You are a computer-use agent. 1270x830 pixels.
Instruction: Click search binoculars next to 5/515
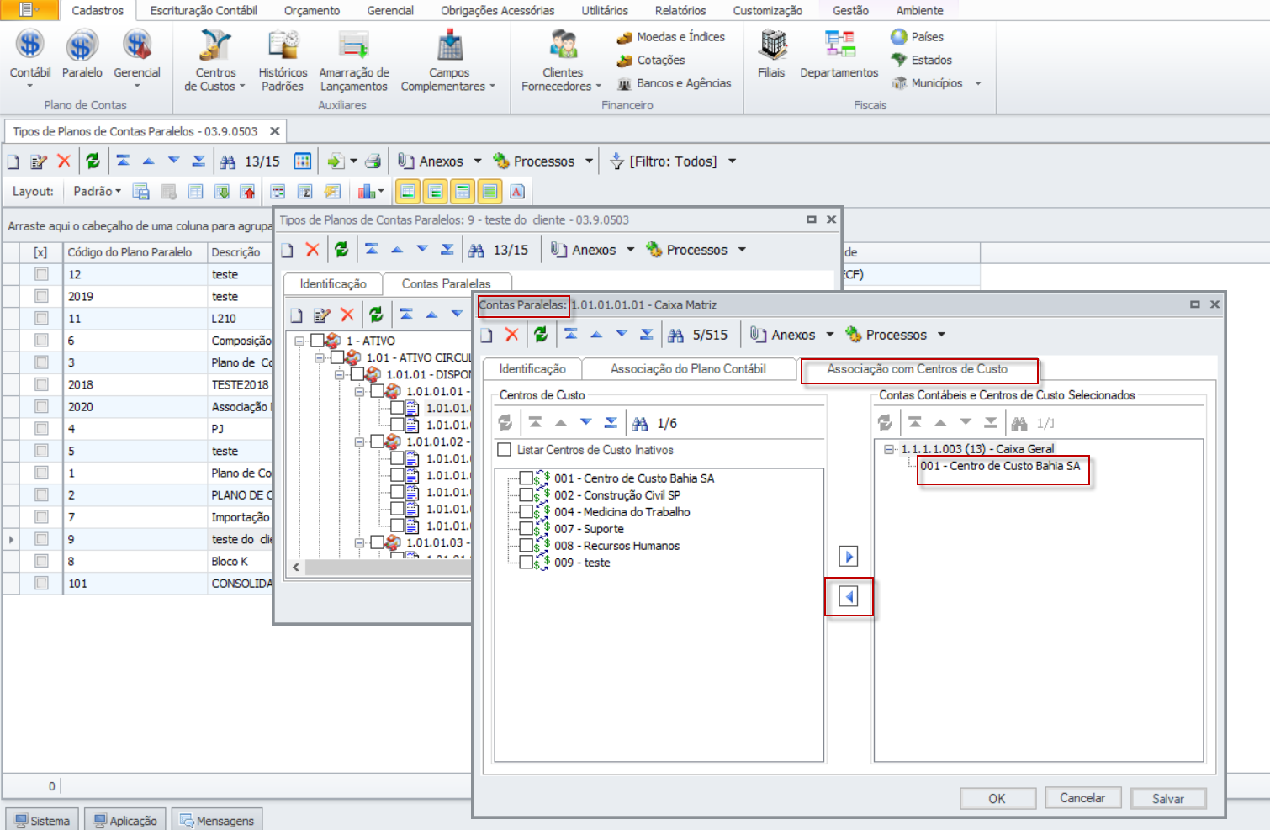tap(675, 335)
